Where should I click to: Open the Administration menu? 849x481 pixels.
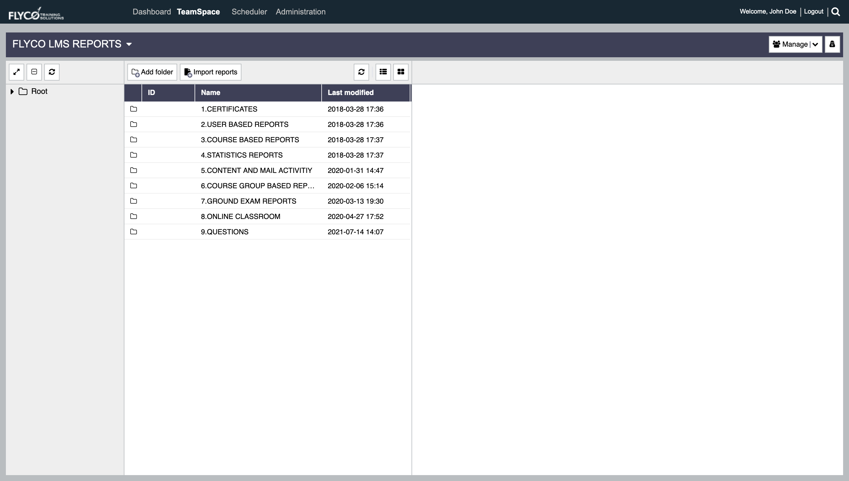point(301,12)
